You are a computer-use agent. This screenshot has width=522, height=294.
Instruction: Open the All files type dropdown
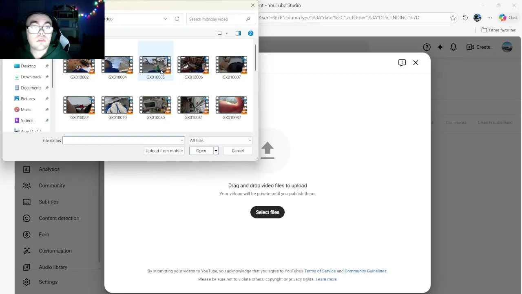[x=220, y=140]
